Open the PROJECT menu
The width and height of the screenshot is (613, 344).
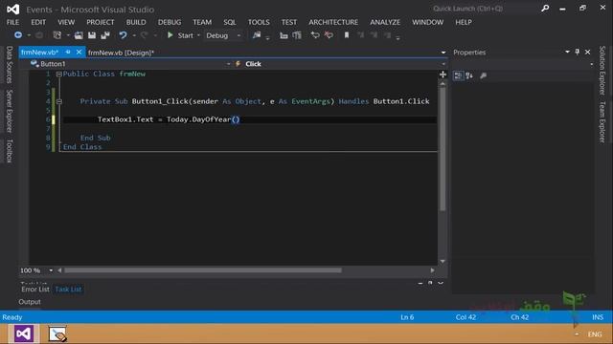click(101, 22)
